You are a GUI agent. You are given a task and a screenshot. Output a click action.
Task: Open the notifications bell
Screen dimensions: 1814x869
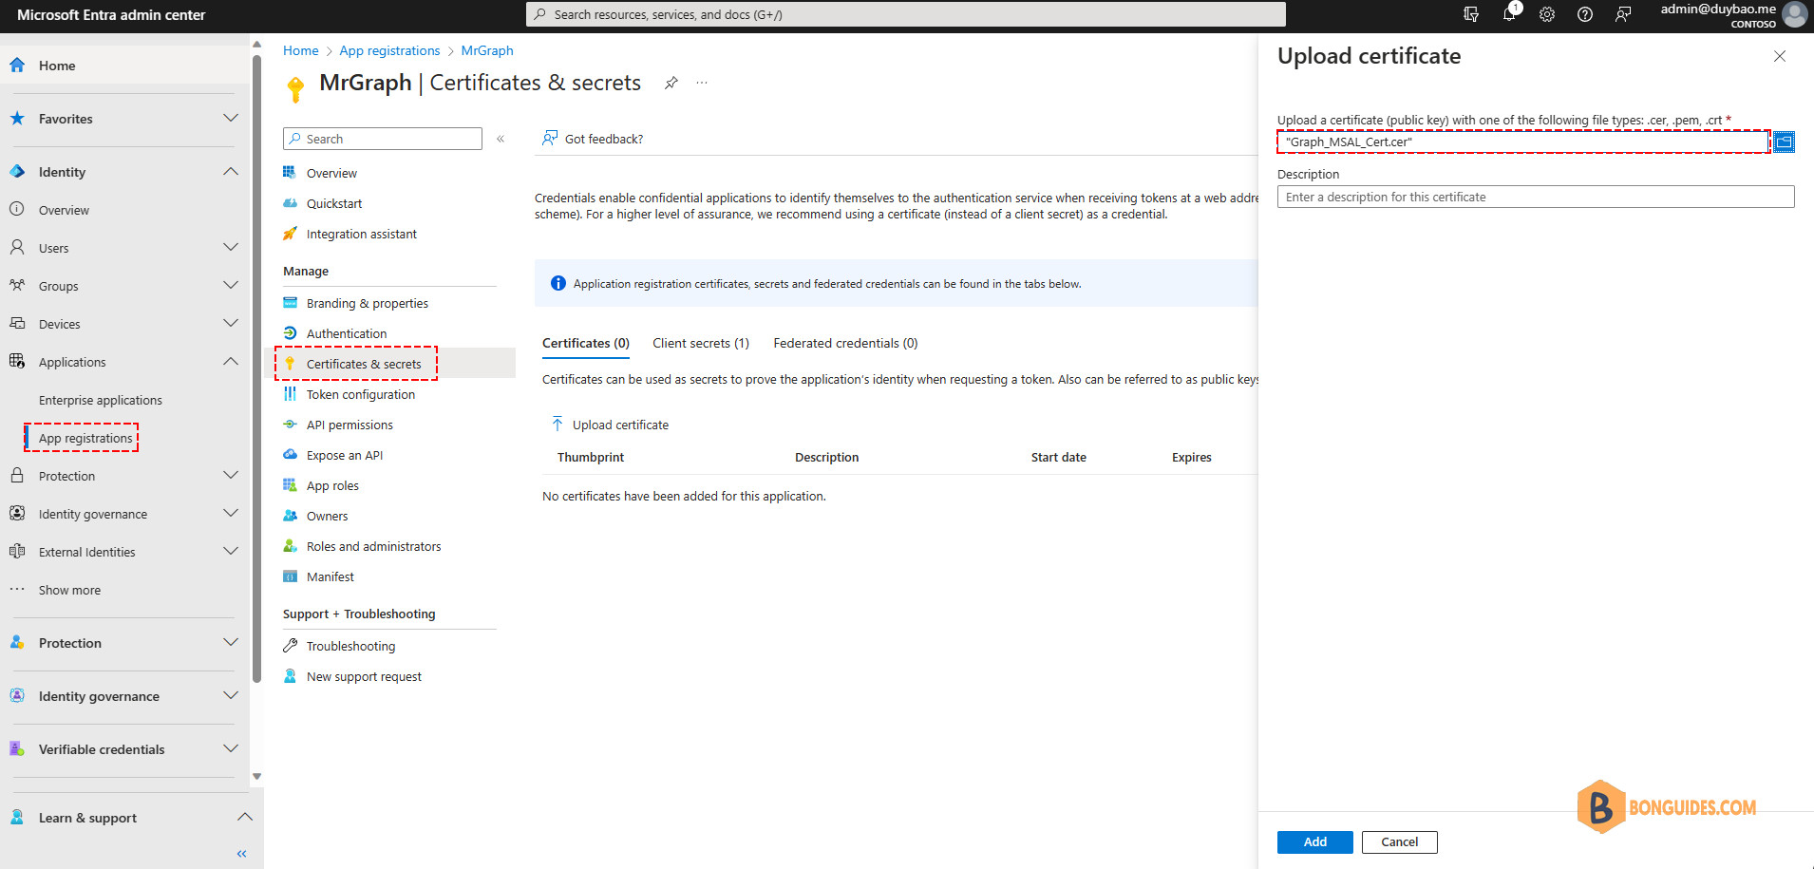[x=1509, y=14]
